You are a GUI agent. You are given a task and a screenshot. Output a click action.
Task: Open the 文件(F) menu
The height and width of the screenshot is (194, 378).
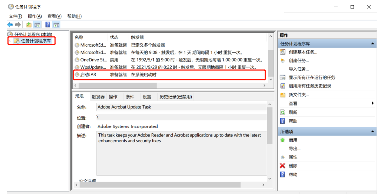(x=15, y=16)
